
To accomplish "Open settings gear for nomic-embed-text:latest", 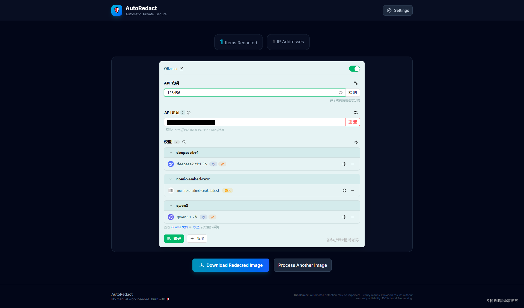I will [x=344, y=190].
